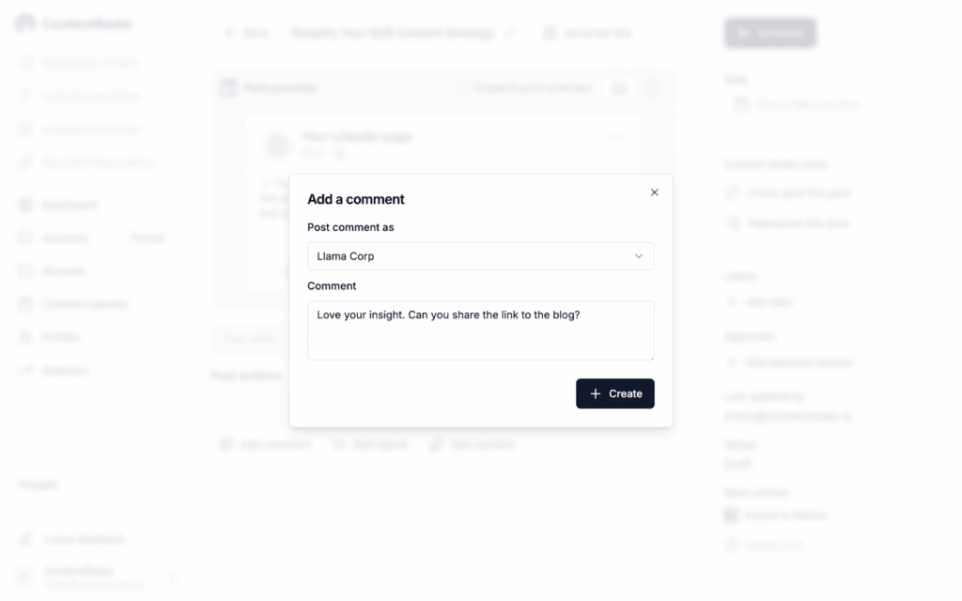Click the Schedule button

769,33
